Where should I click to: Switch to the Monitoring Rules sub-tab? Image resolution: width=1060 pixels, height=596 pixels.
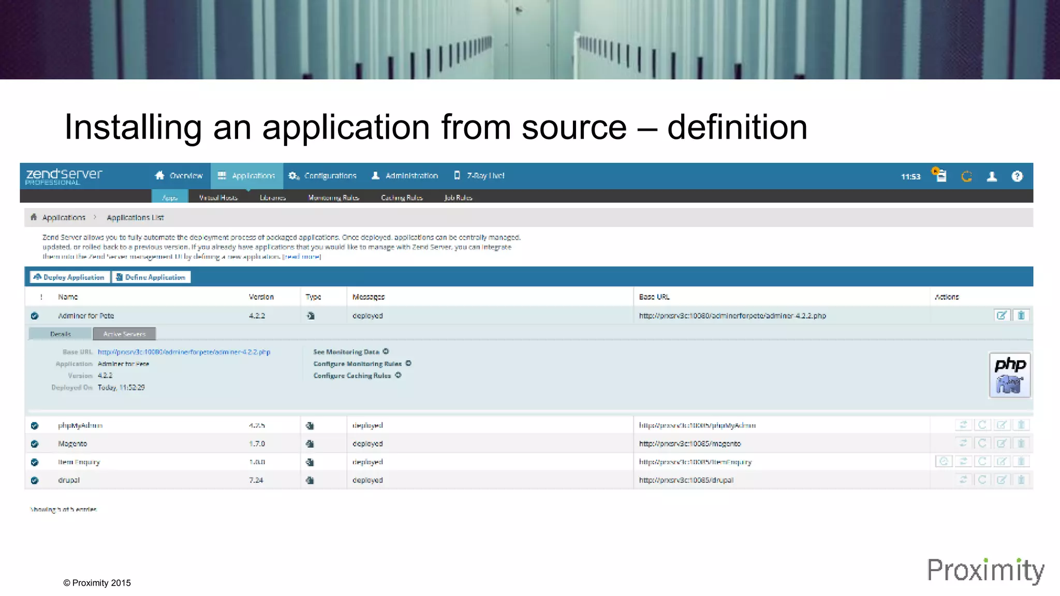pyautogui.click(x=333, y=198)
